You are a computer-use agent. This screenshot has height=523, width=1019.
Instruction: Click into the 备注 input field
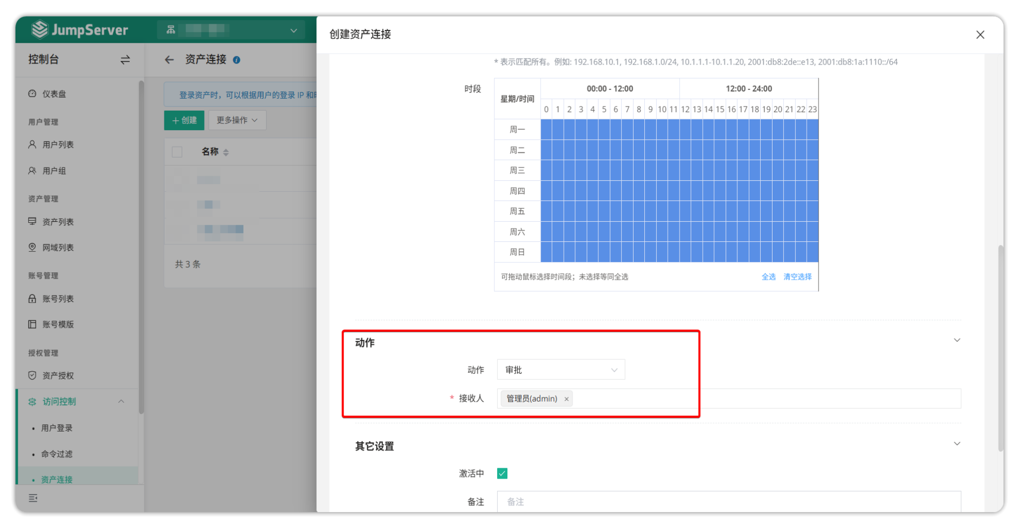click(x=729, y=502)
